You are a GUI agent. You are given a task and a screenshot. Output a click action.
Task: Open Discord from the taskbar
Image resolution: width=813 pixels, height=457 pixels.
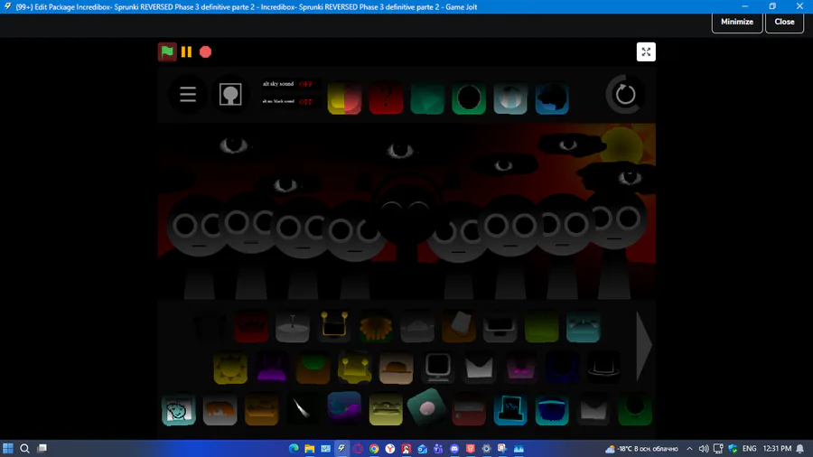[454, 449]
